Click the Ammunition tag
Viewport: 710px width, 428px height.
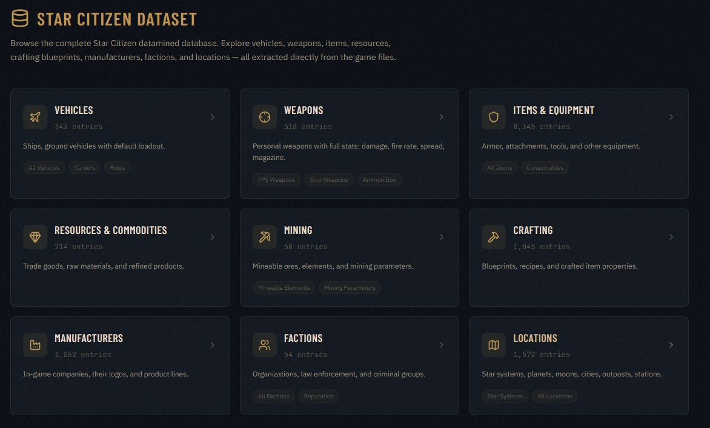pyautogui.click(x=379, y=180)
